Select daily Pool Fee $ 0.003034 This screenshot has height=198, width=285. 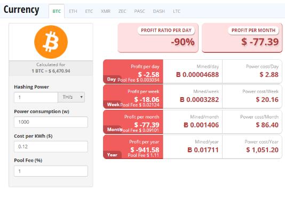[138, 80]
